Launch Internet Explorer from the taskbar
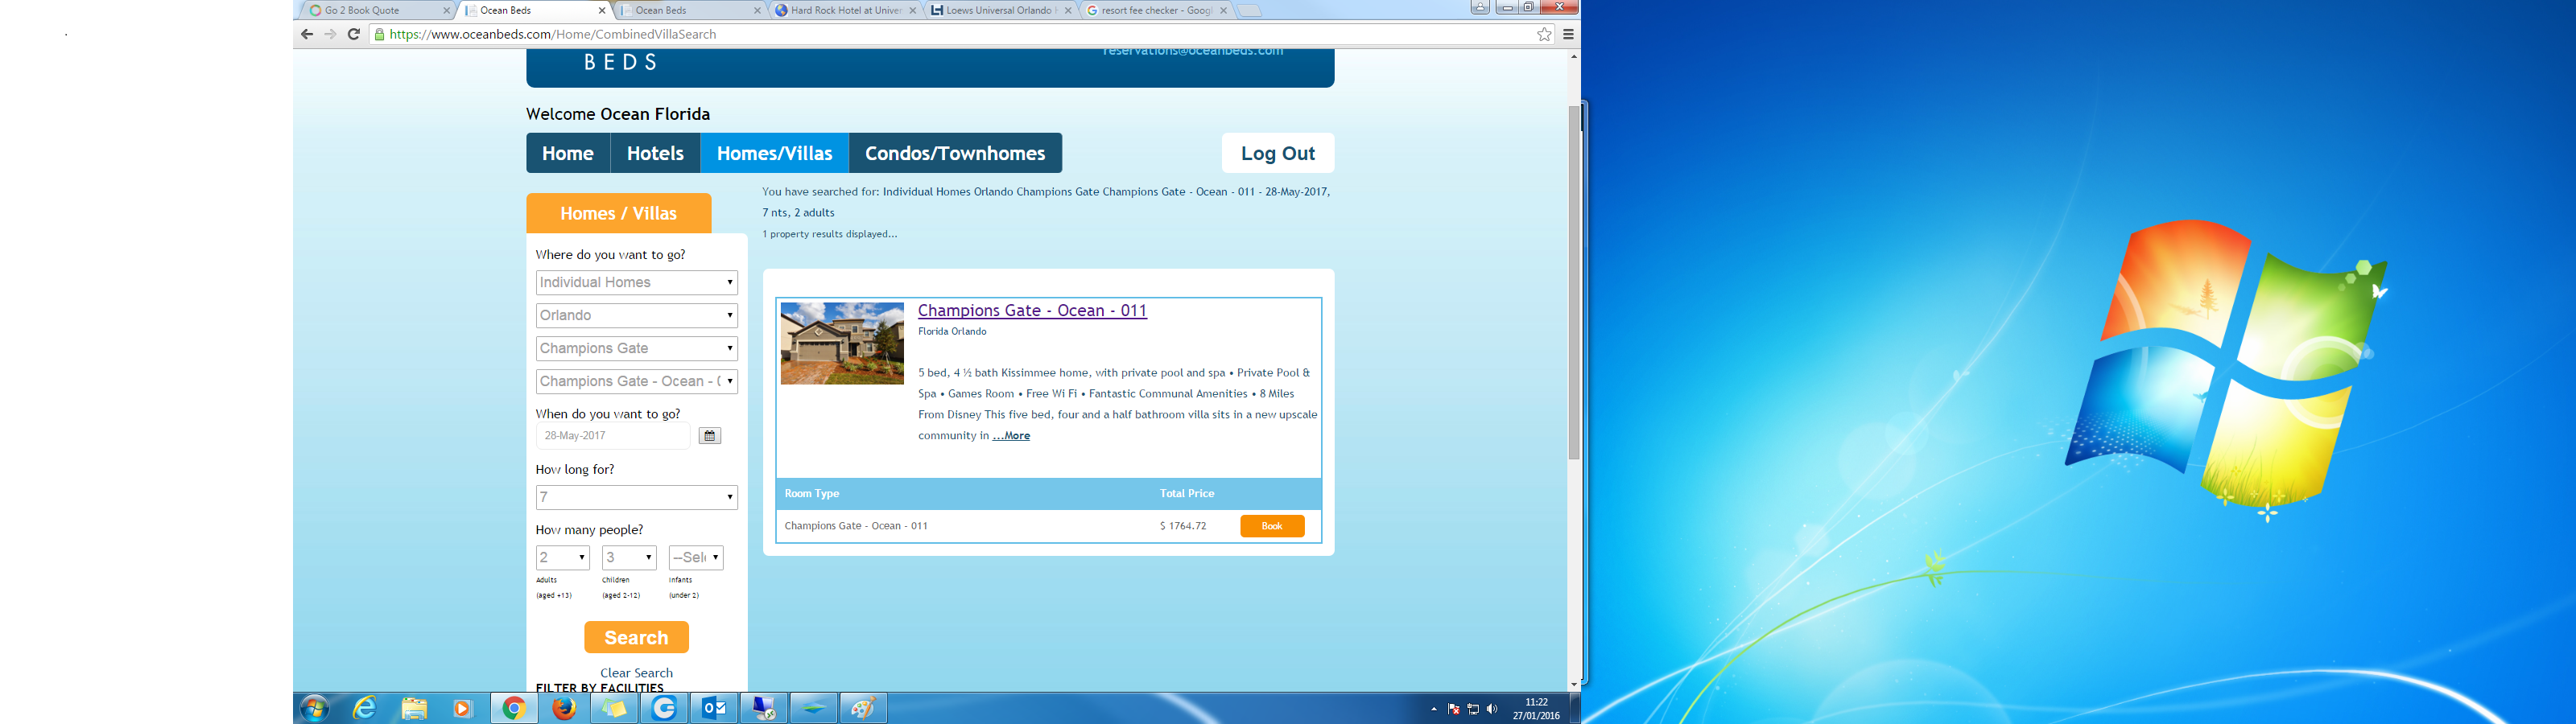This screenshot has height=724, width=2576. coord(364,708)
